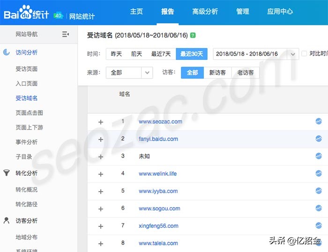Image resolution: width=328 pixels, height=252 pixels.
Task: Collapse the sidebar using the 网站导航 toggle icon
Action: coord(66,34)
